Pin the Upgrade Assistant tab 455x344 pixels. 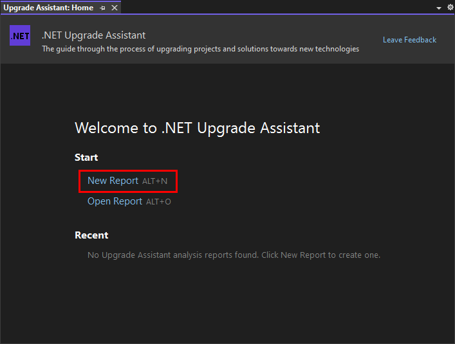pyautogui.click(x=102, y=8)
